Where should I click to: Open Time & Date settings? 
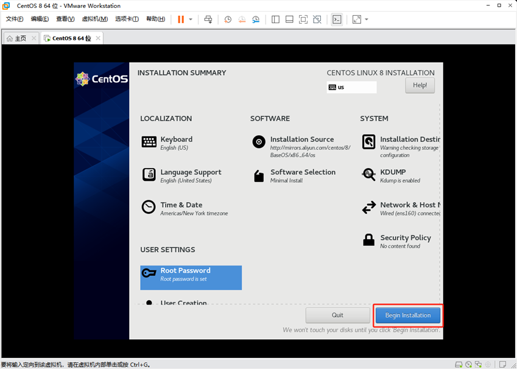[x=185, y=208]
